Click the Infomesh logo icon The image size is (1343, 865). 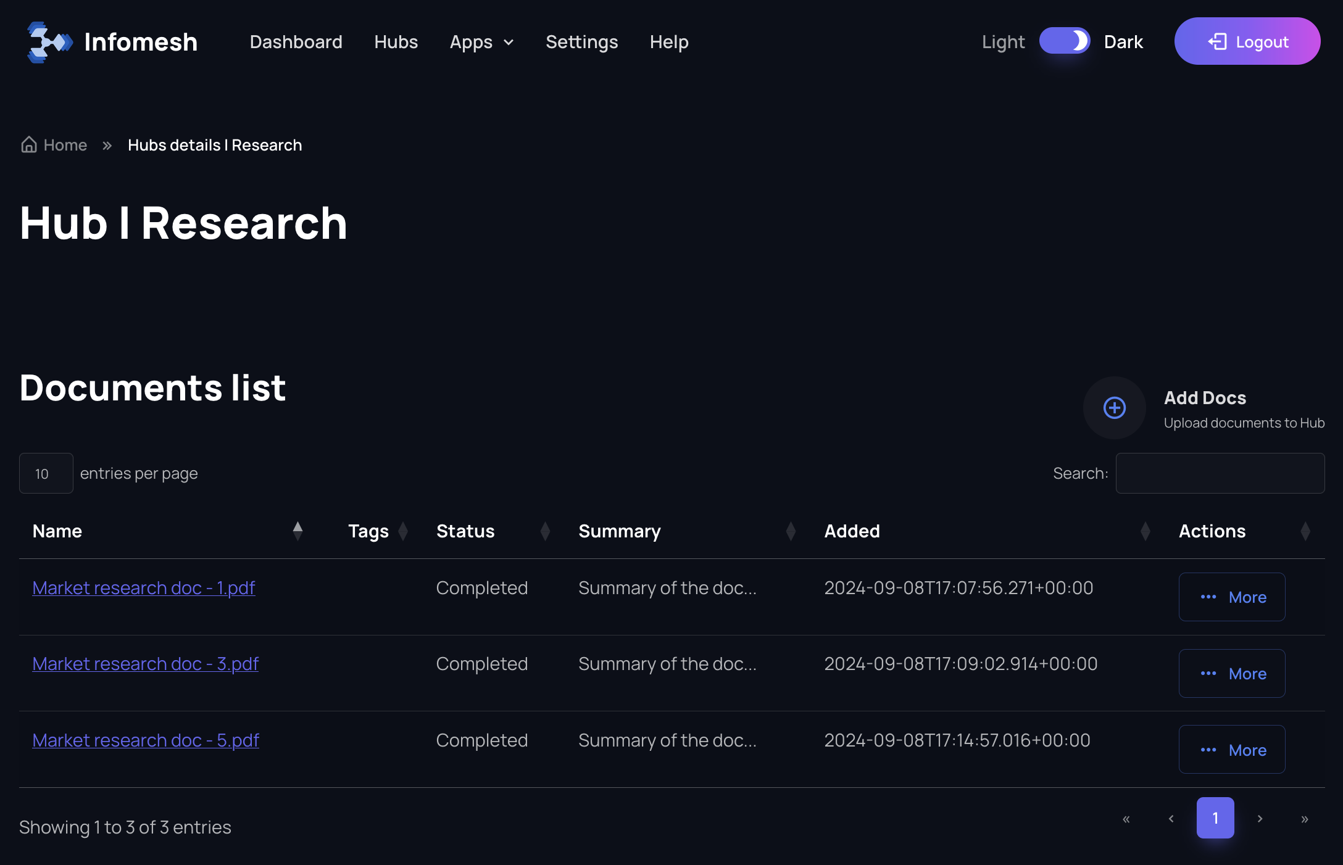tap(48, 42)
